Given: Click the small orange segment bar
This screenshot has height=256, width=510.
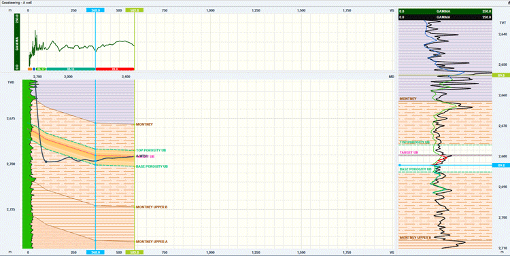Looking at the screenshot, I should (30, 69).
